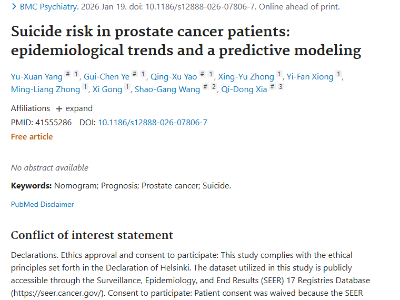
Task: Open Ming-Liang Zhong author page
Action: click(x=45, y=89)
